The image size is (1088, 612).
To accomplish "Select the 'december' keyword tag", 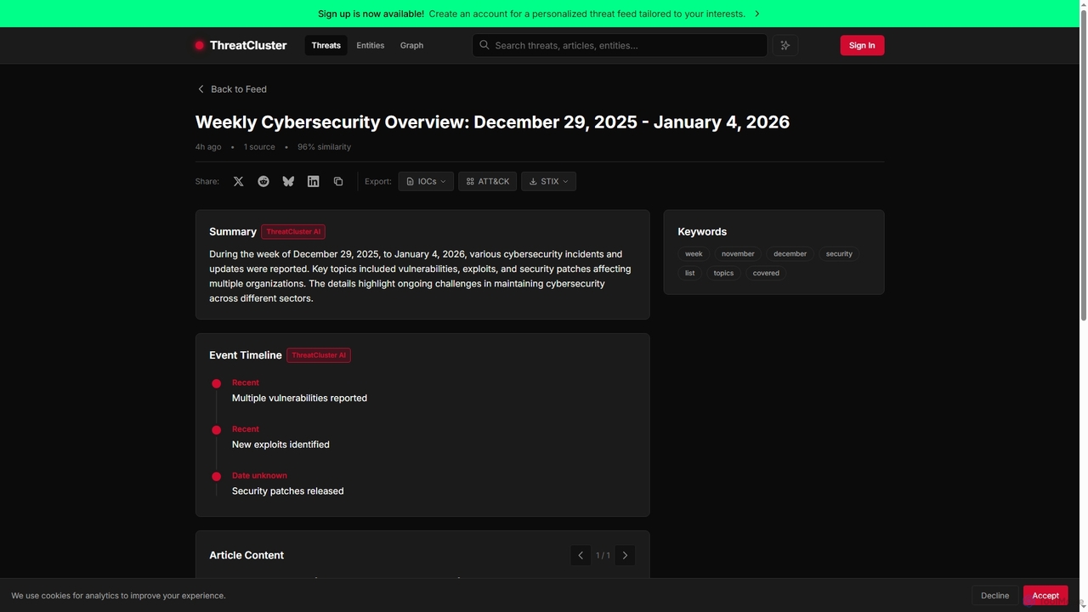I will 790,253.
